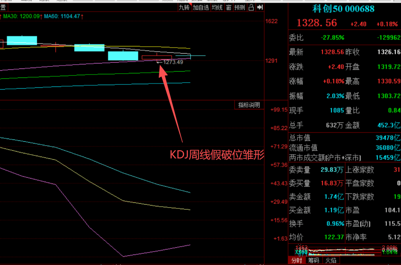Click the 预测 forecast button
Image resolution: width=401 pixels, height=265 pixels.
(x=240, y=7)
